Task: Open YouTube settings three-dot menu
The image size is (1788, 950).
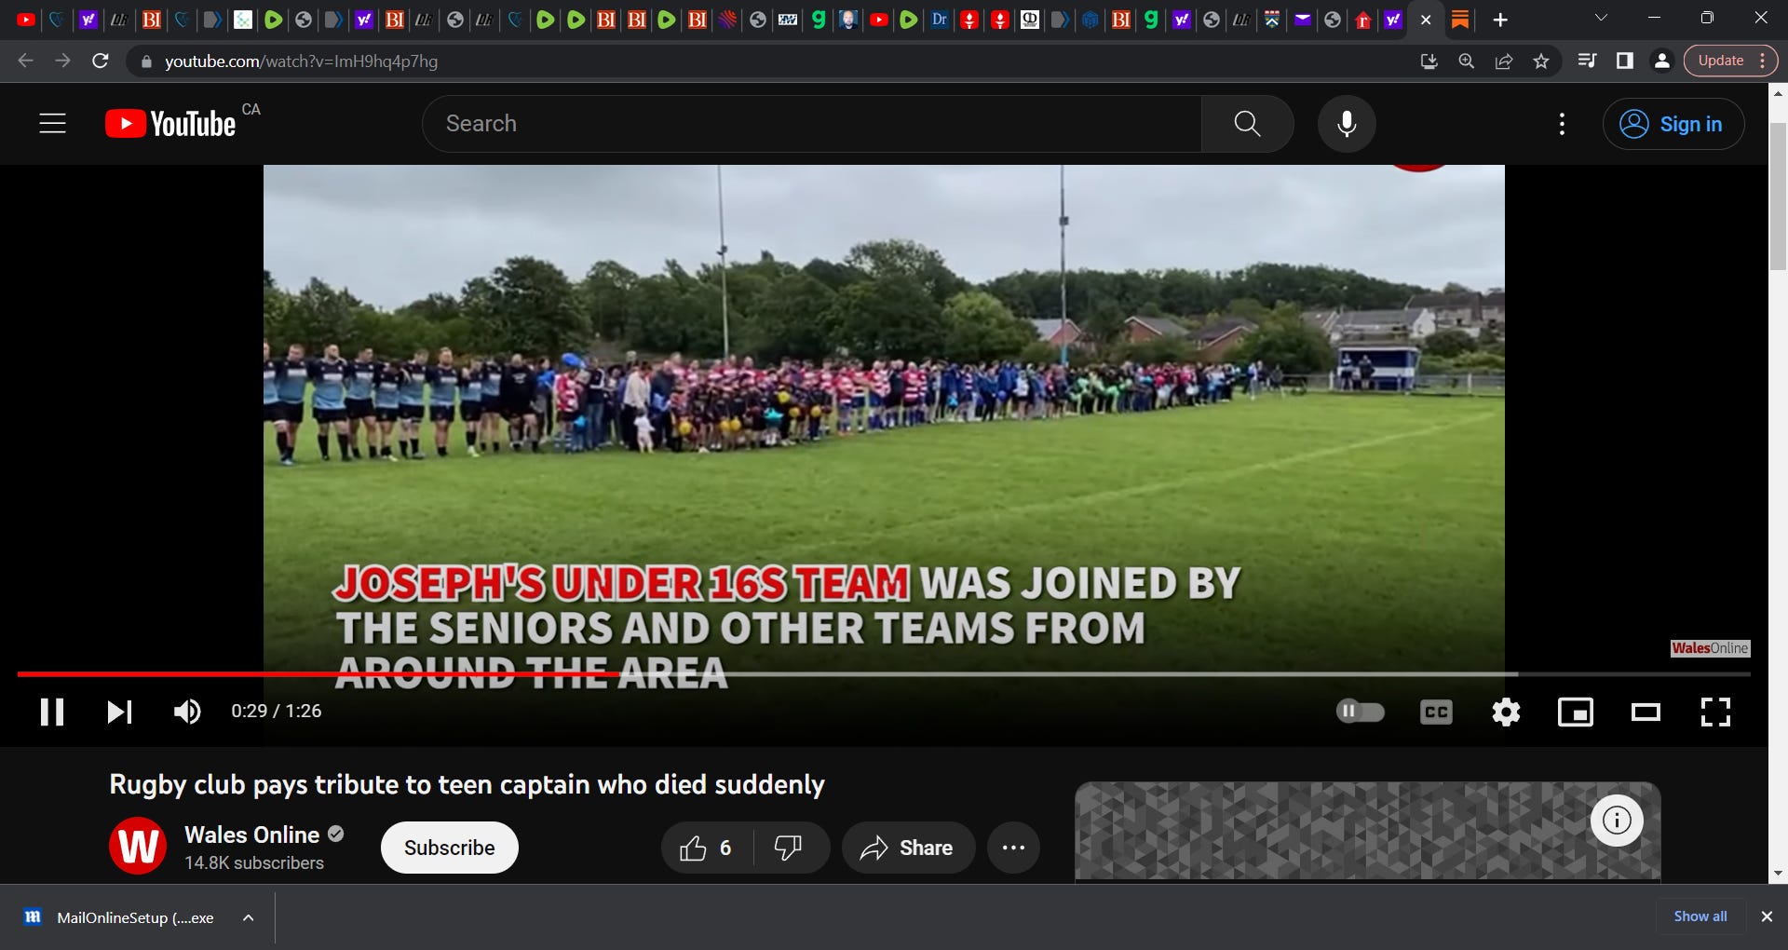Action: pos(1562,124)
